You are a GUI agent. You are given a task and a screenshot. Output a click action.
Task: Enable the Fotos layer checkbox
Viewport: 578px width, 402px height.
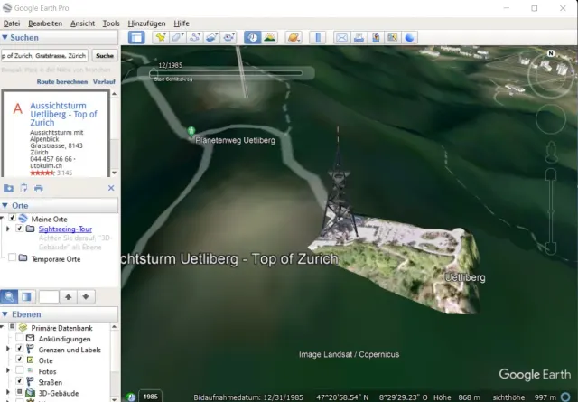(x=19, y=370)
